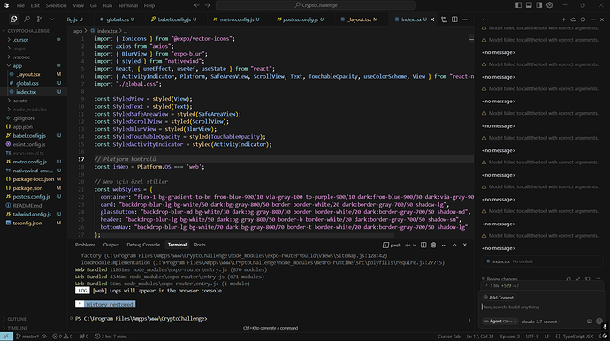Open the claude-3.7-sonnet model dropdown
Image resolution: width=610 pixels, height=341 pixels.
541,322
